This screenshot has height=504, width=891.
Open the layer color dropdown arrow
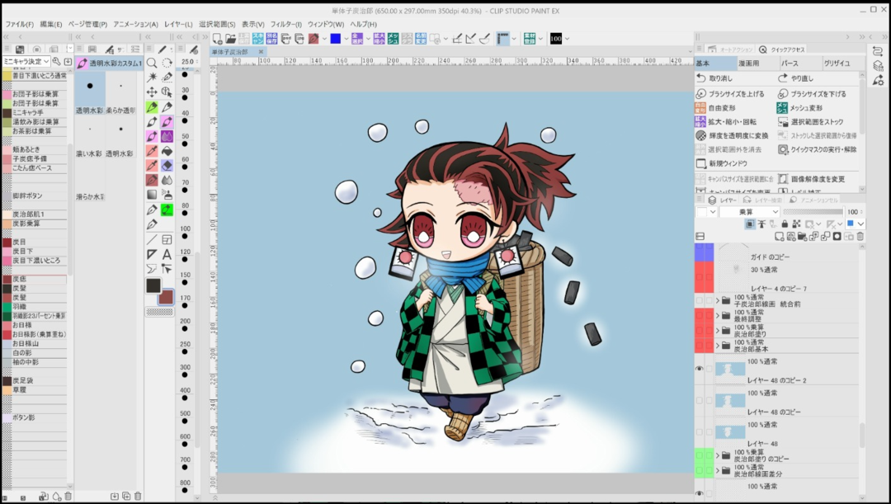pyautogui.click(x=860, y=224)
